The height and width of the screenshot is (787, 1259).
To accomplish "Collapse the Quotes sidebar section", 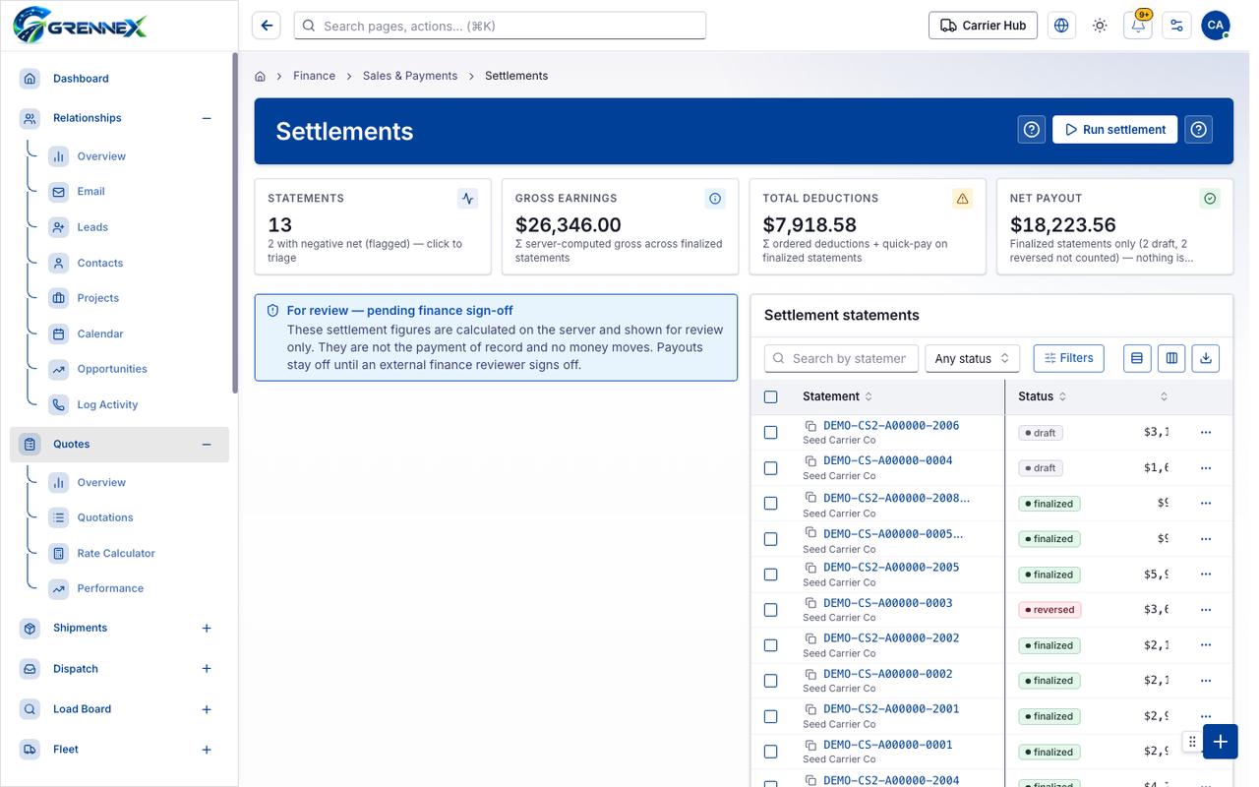I will tap(207, 445).
